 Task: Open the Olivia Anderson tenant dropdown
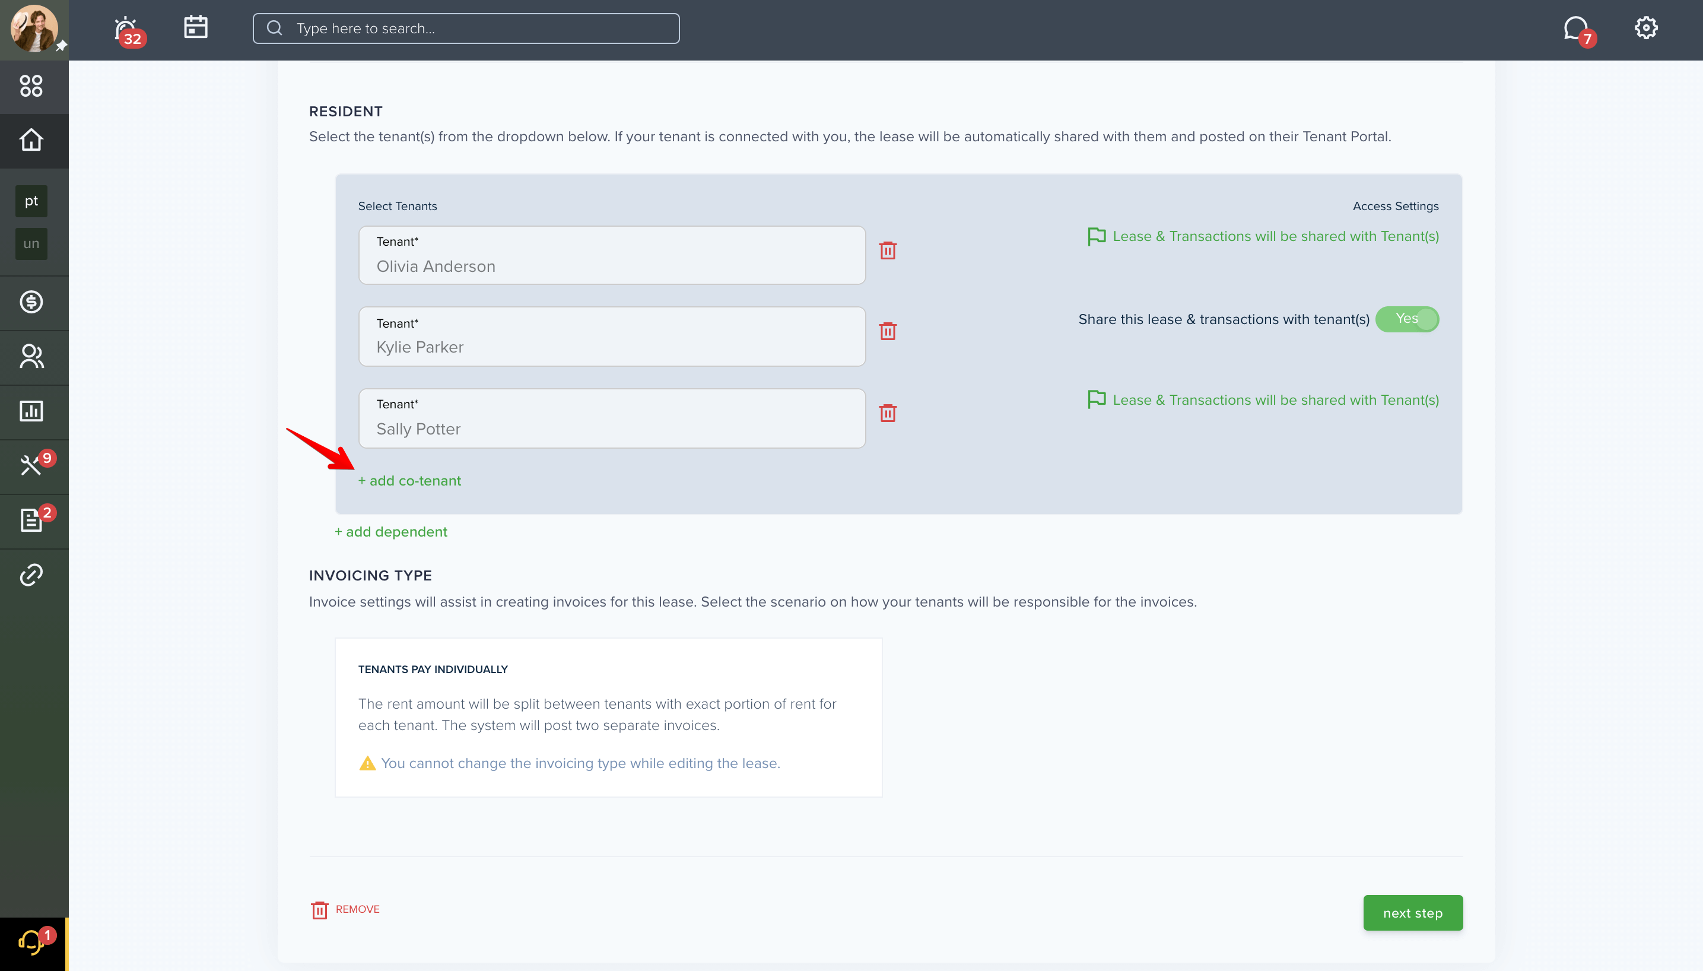(x=612, y=255)
